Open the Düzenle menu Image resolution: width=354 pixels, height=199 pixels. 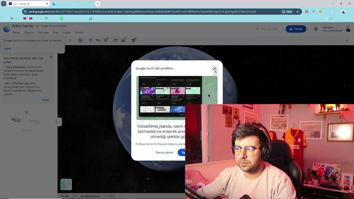(29, 33)
